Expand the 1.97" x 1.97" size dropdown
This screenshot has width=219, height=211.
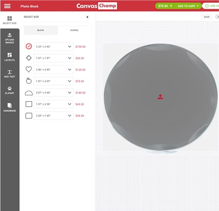tap(54, 58)
